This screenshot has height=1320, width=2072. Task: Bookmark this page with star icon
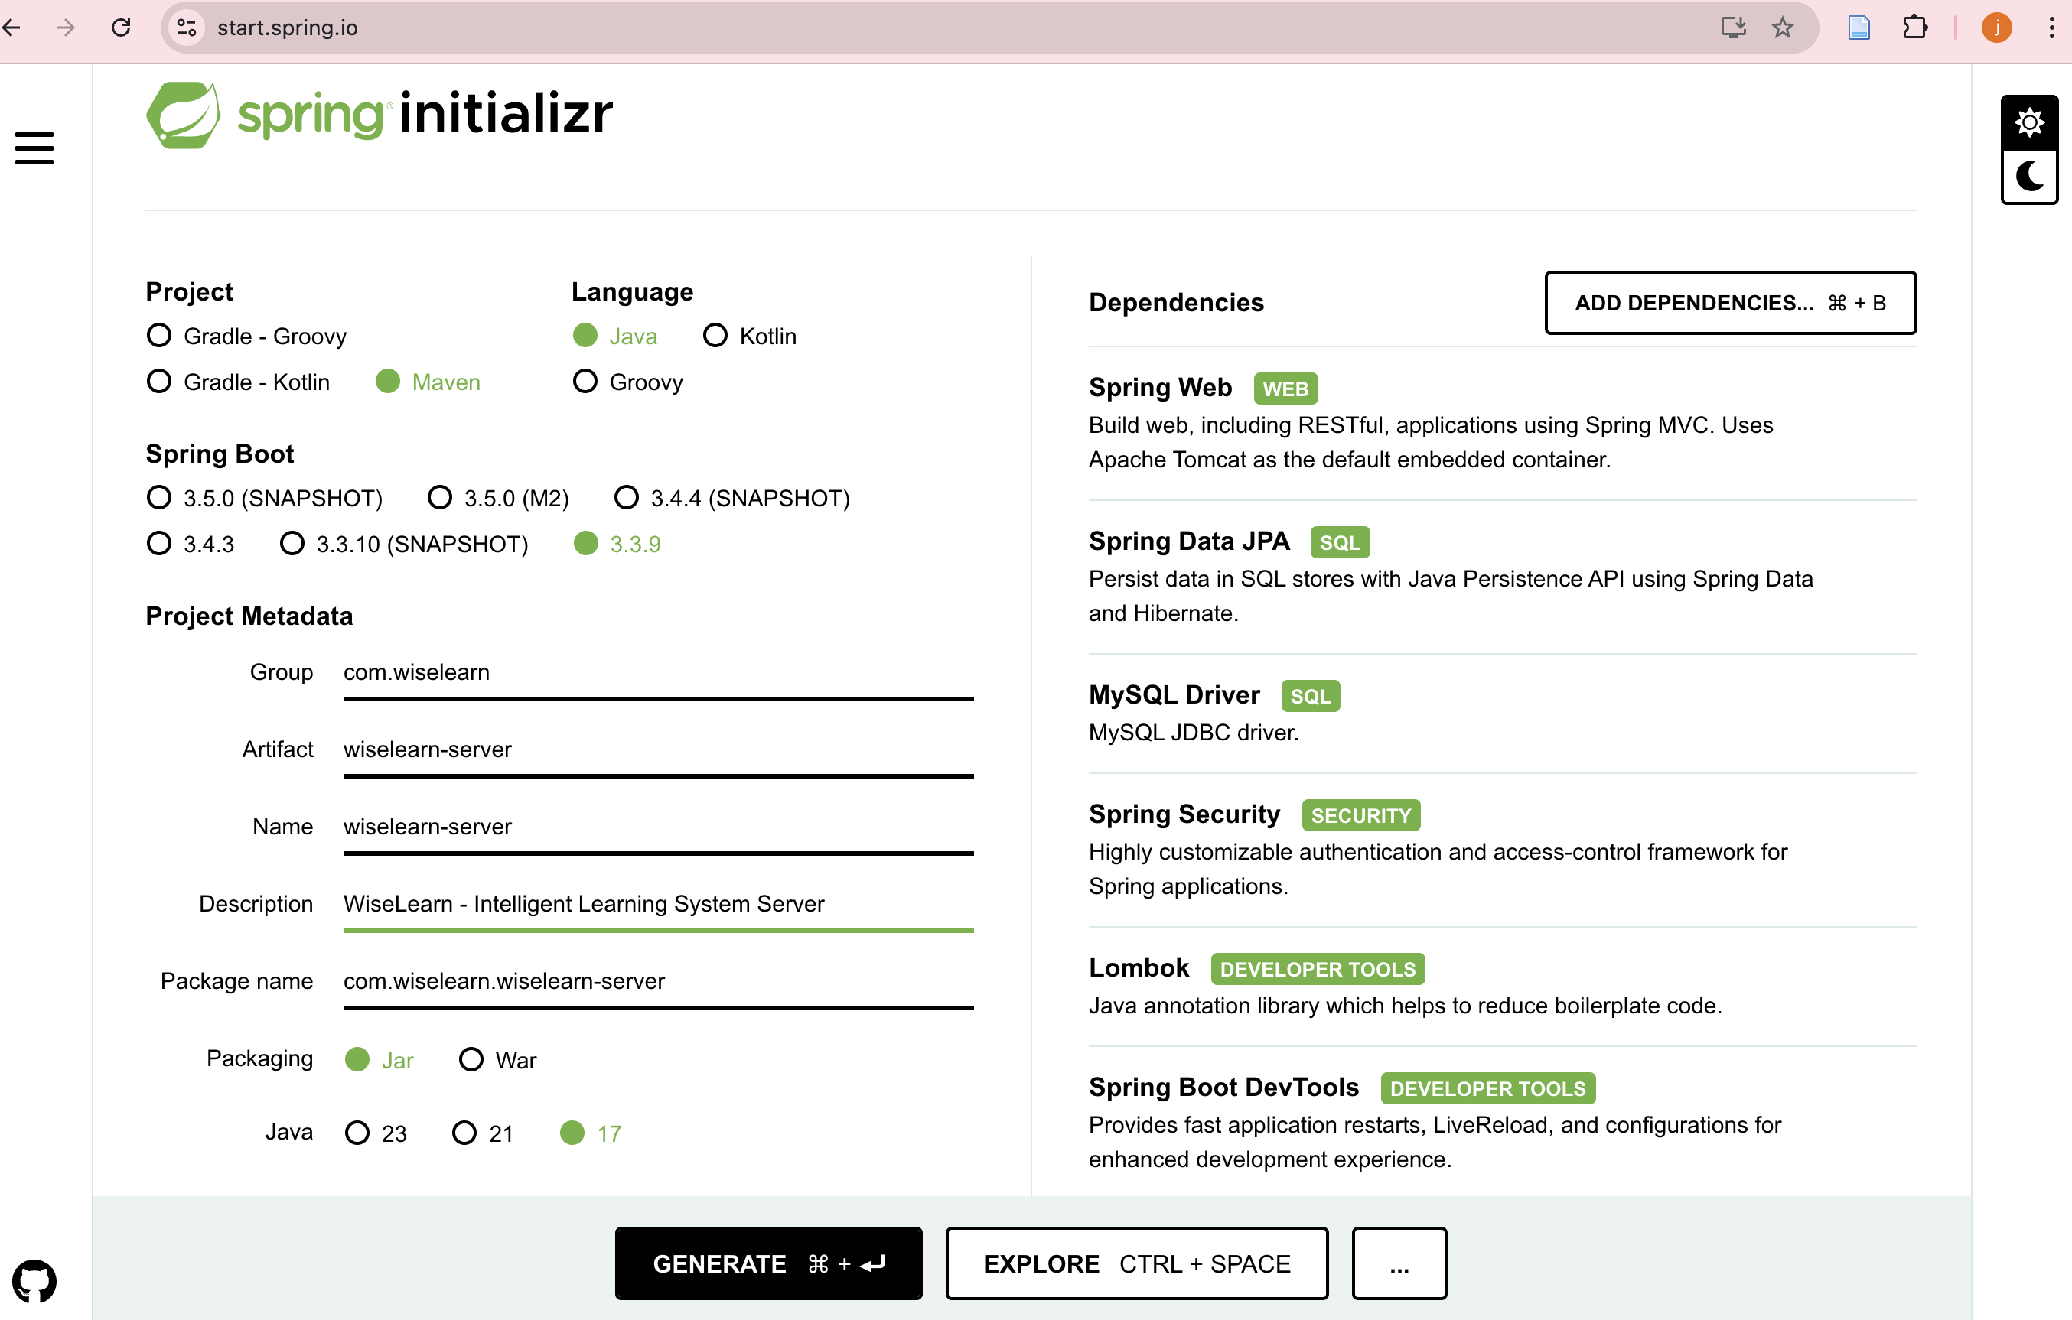(1782, 28)
